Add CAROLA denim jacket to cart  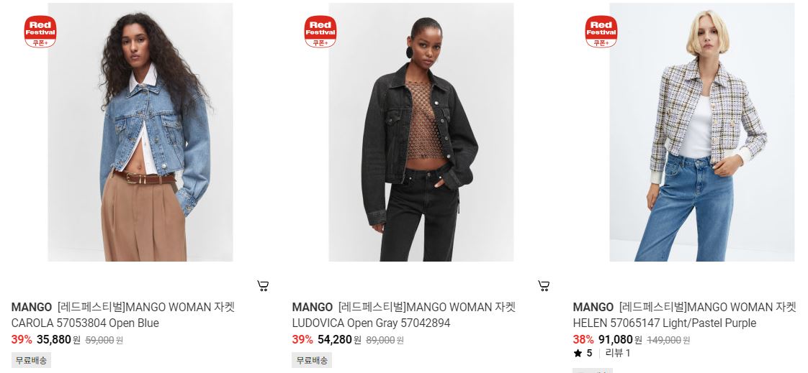(263, 286)
